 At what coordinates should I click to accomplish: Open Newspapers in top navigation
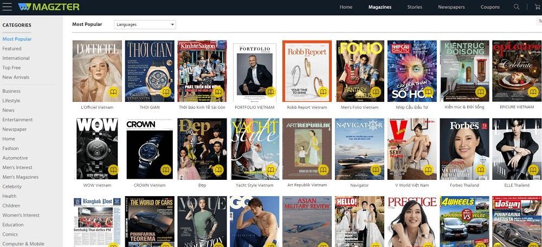click(451, 7)
